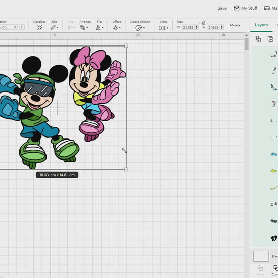
Task: Open the My Stuff link
Action: (x=249, y=8)
